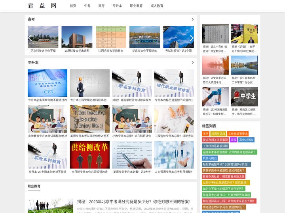Open 工程造价专升本必看 article image

click(x=174, y=119)
